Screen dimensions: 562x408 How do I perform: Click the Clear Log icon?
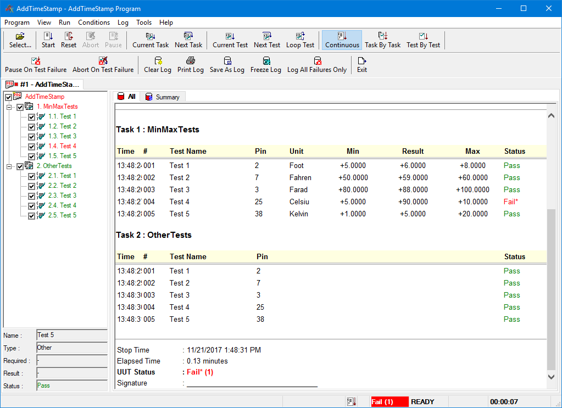pyautogui.click(x=158, y=65)
